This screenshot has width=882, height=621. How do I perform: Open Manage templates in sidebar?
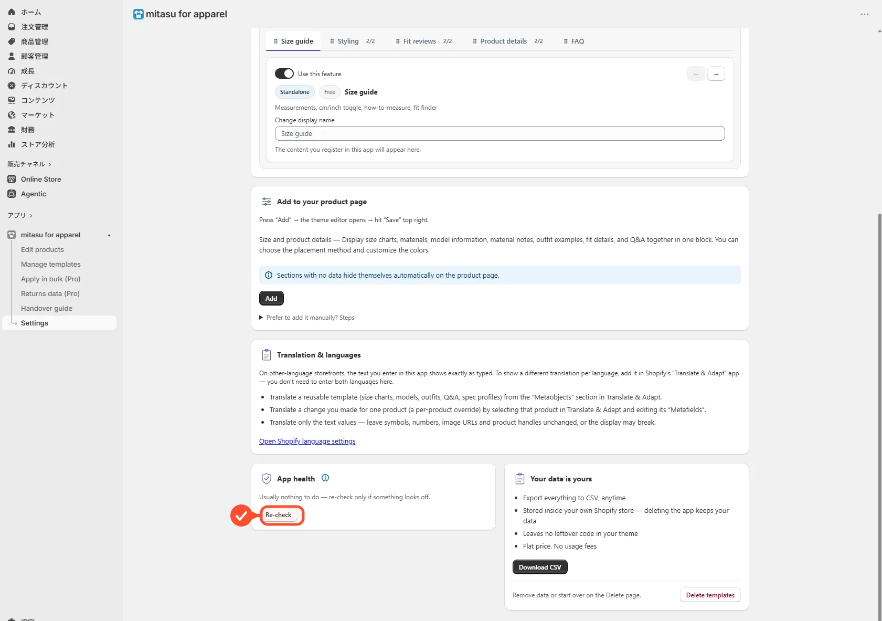tap(51, 264)
